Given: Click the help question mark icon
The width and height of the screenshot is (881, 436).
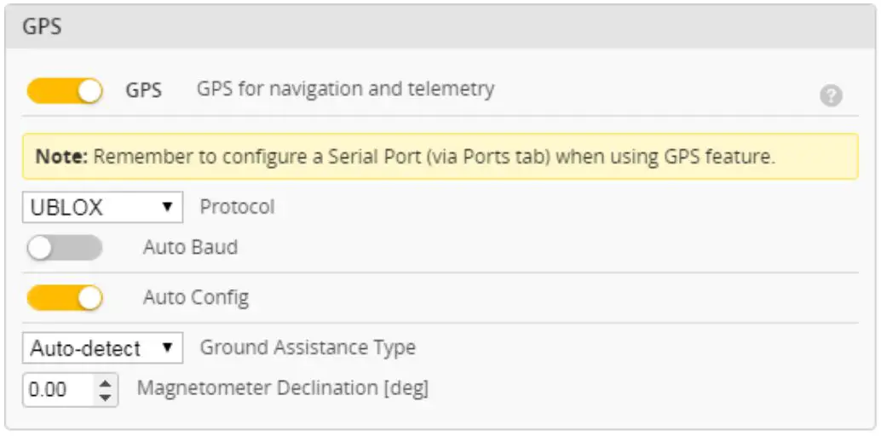Looking at the screenshot, I should [x=831, y=96].
